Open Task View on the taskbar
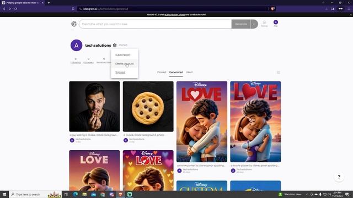Image resolution: width=353 pixels, height=198 pixels. click(66, 194)
